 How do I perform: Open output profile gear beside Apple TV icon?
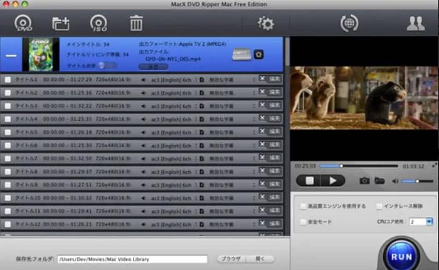click(x=258, y=55)
